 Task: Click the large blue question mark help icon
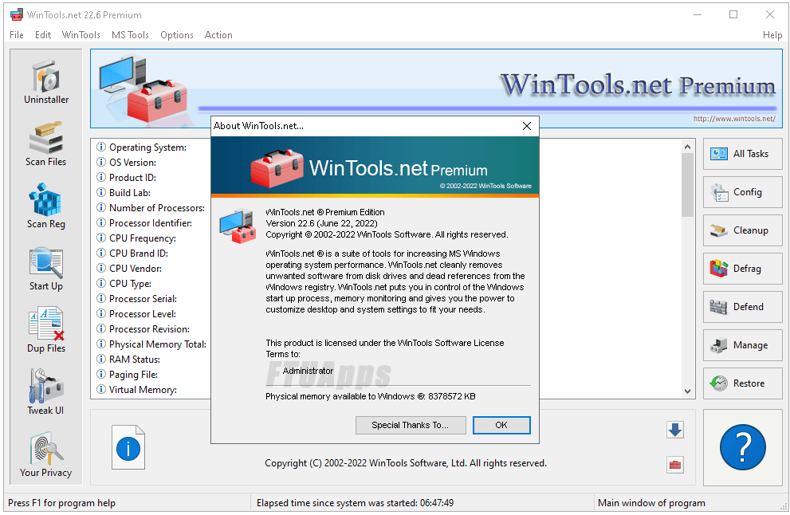(743, 447)
